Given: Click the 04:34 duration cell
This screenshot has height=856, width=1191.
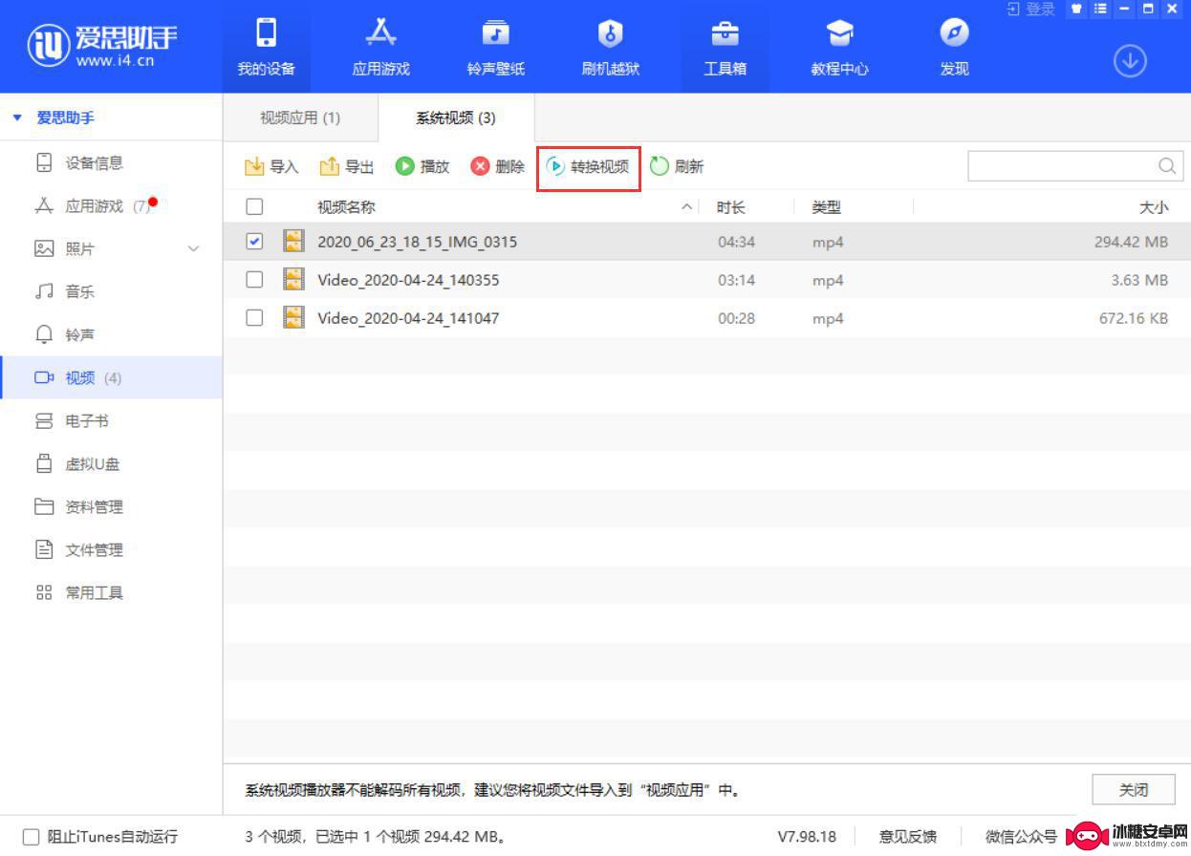Looking at the screenshot, I should (x=736, y=242).
